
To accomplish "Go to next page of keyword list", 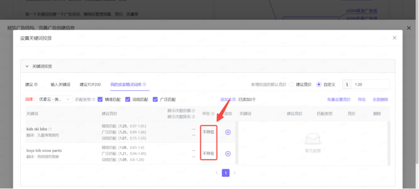I will 235,173.
